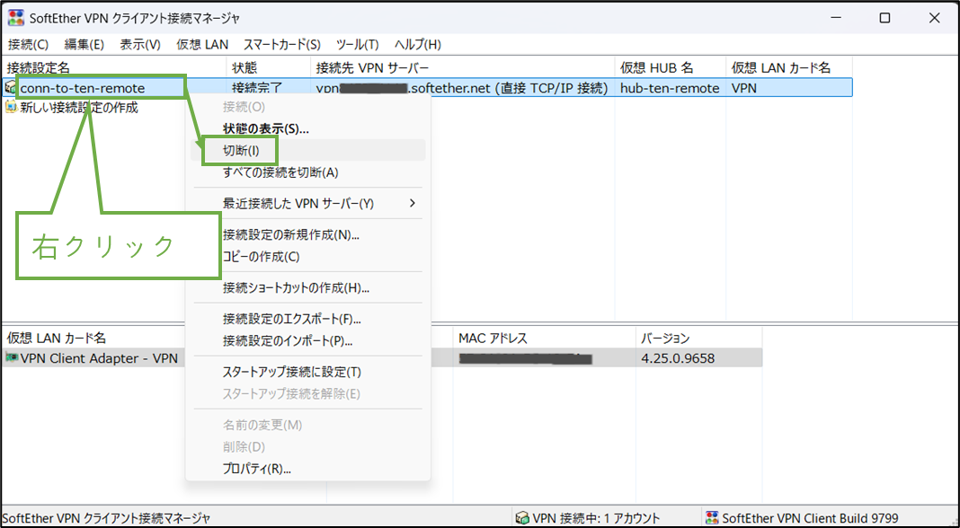Open the 表示(V) menu

(x=139, y=45)
